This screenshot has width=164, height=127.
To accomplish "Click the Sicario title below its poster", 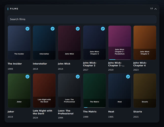I will tap(138, 112).
